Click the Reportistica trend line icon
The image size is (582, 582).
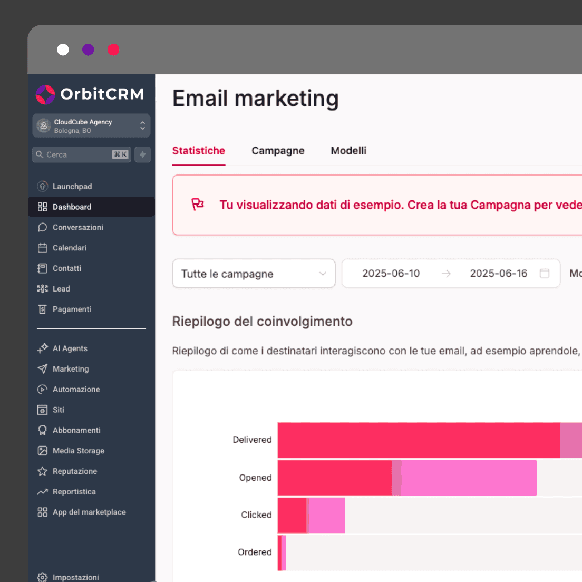(43, 492)
